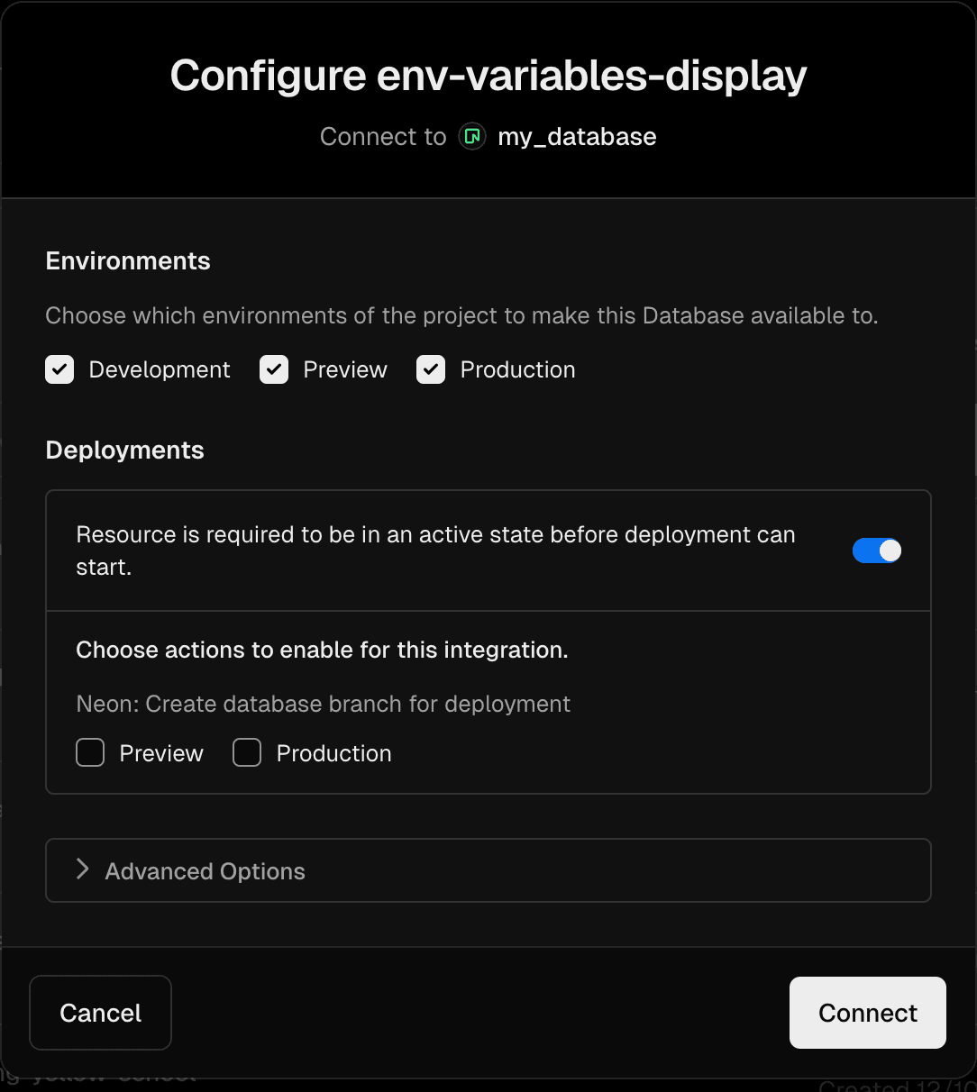Click the Neon logo beside my_database

coord(472,137)
